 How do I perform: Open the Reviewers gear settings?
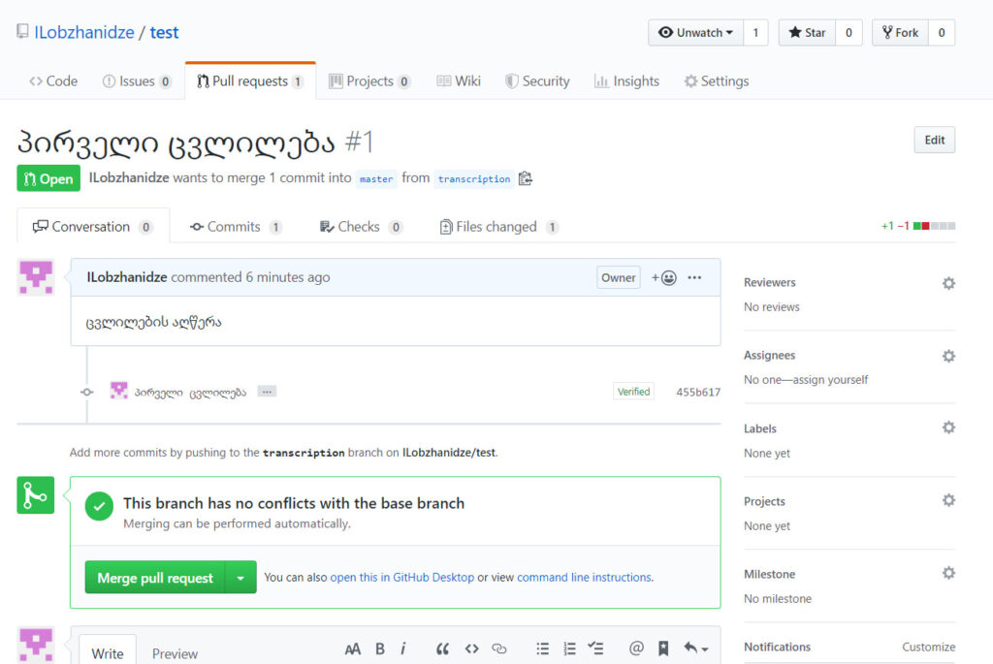(x=948, y=283)
